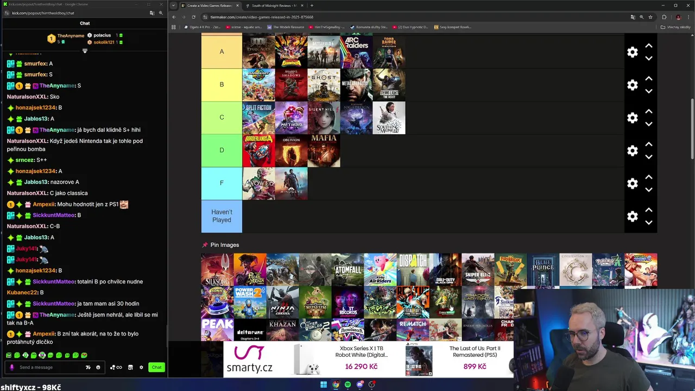This screenshot has height=391, width=695.
Task: Switch to Create a Video Games Release tab
Action: point(209,5)
